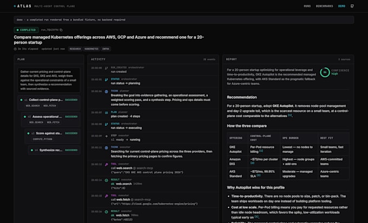Click the result check icon for ok web.fetch
The height and width of the screenshot is (223, 368).
(106, 212)
